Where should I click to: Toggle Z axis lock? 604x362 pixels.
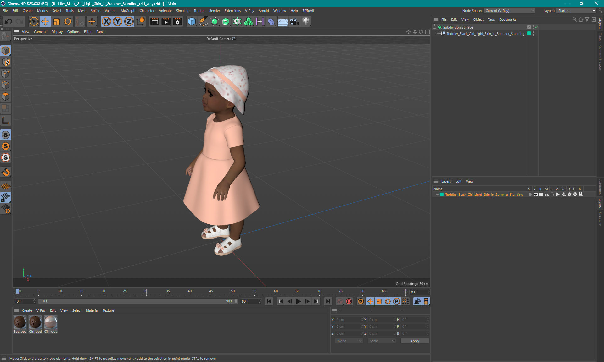(x=129, y=21)
